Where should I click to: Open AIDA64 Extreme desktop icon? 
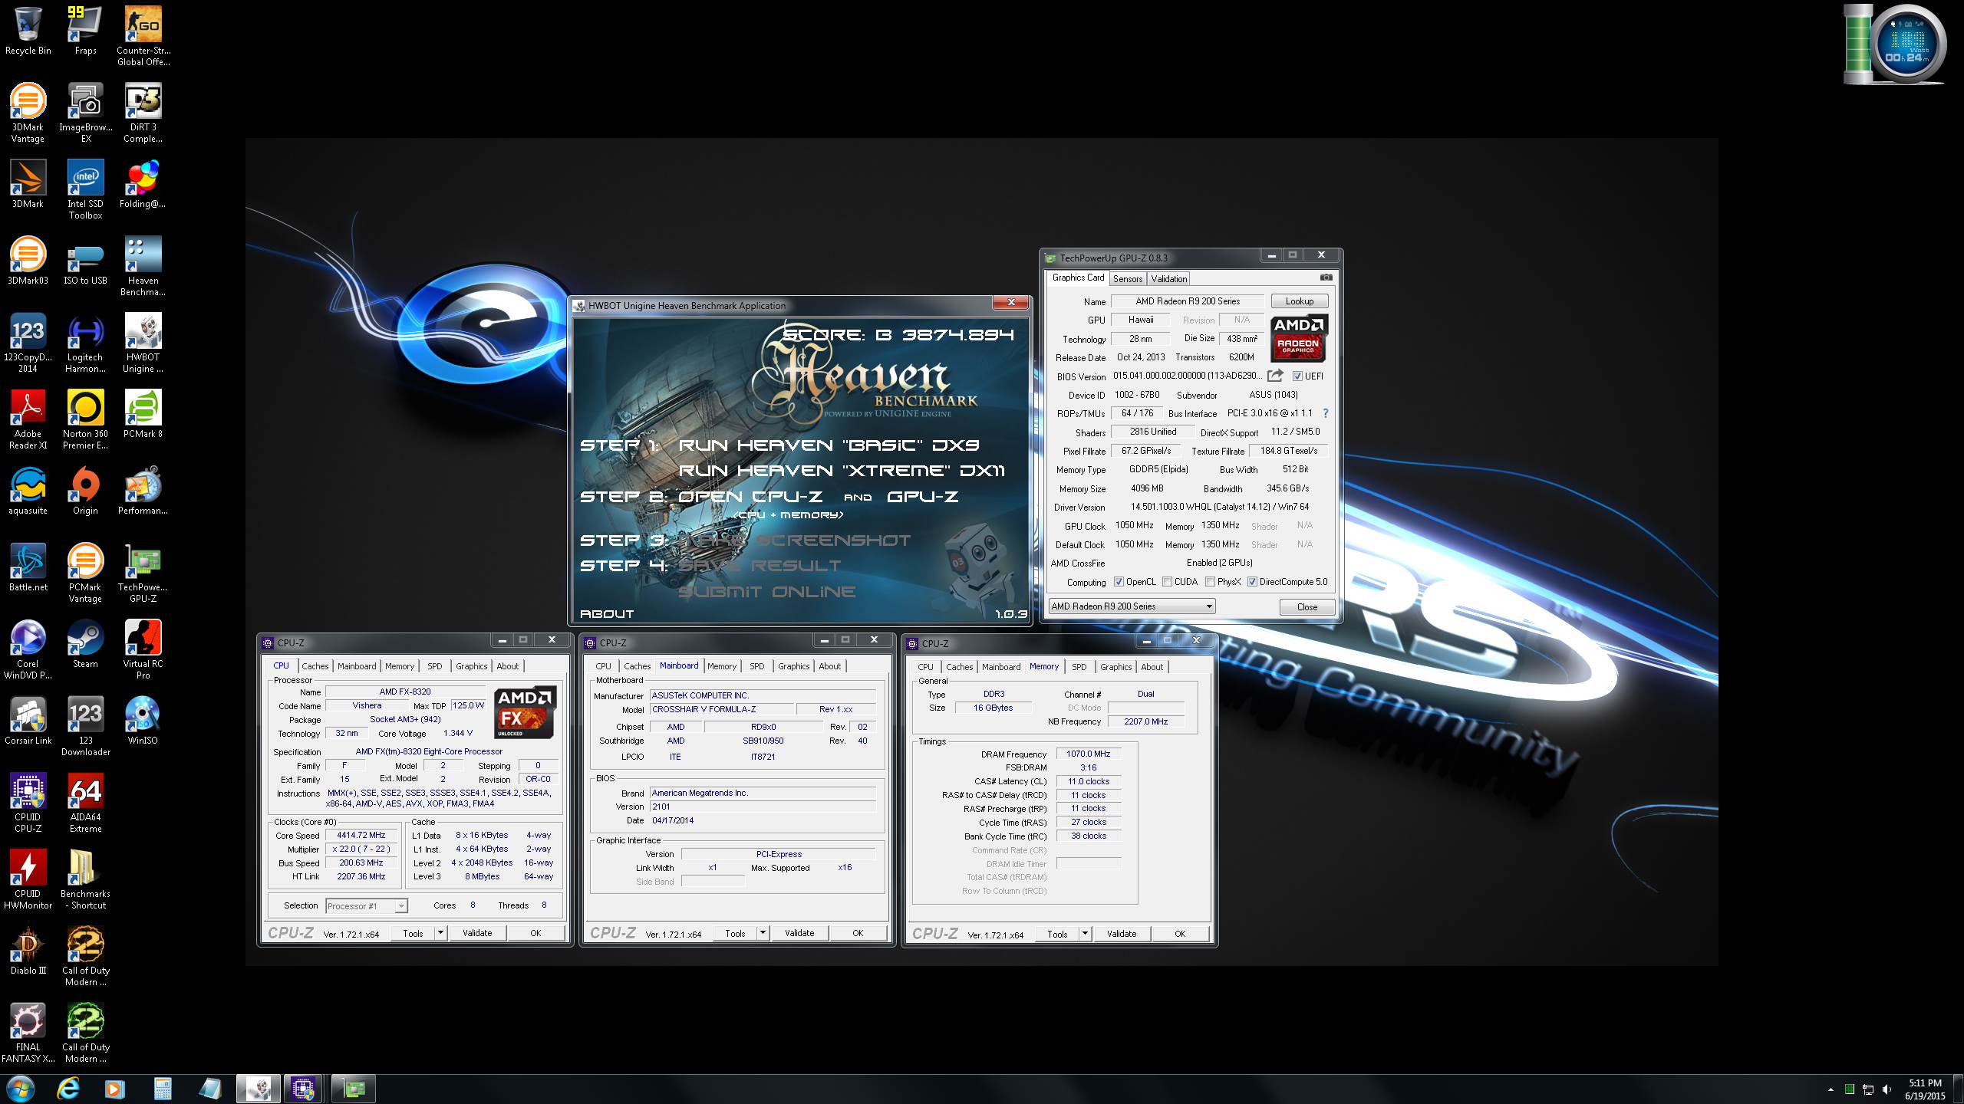[x=85, y=803]
